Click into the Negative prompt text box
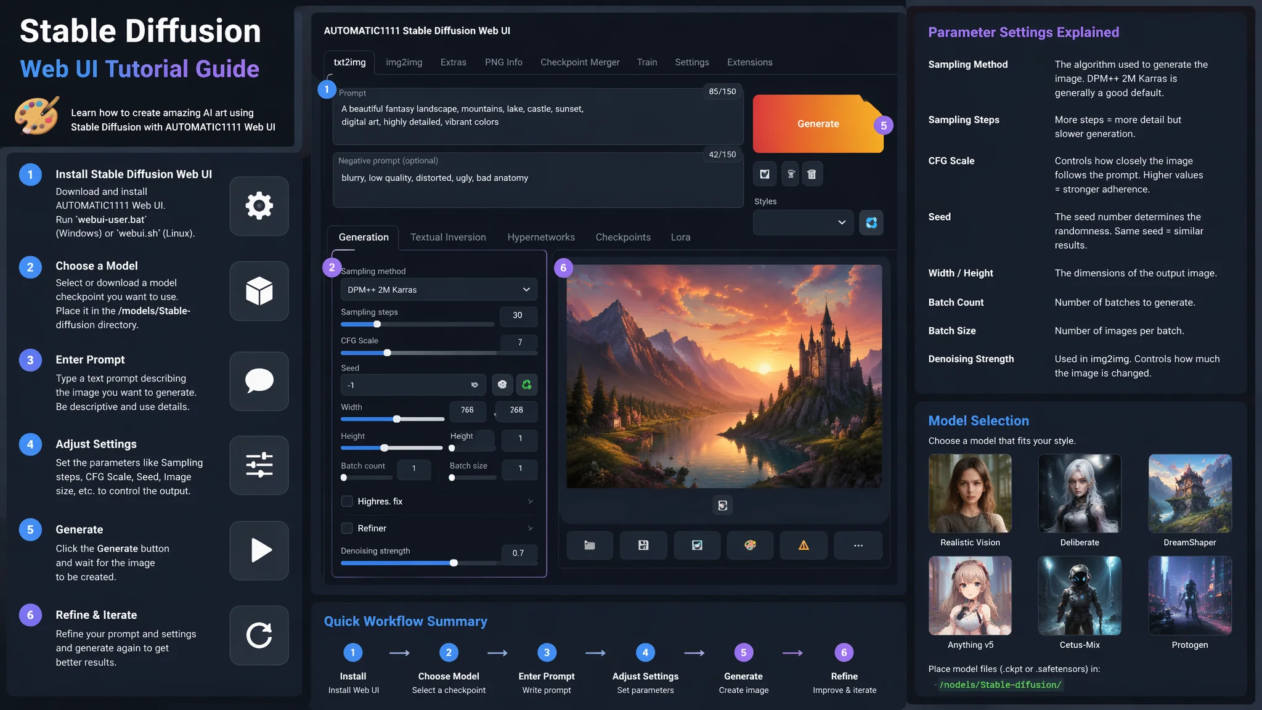1262x710 pixels. coord(538,180)
